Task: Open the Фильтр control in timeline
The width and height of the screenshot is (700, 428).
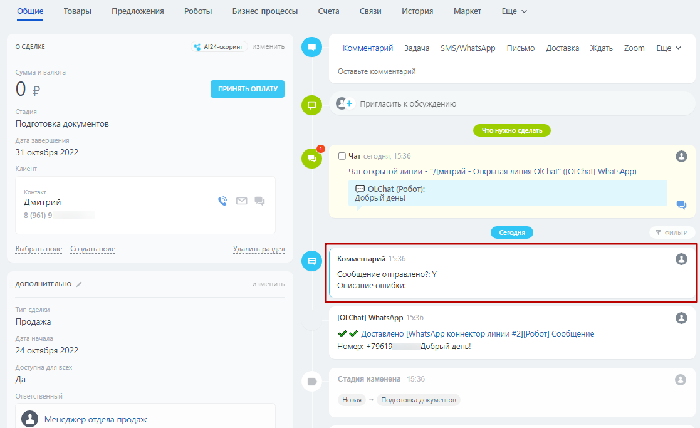Action: (671, 232)
